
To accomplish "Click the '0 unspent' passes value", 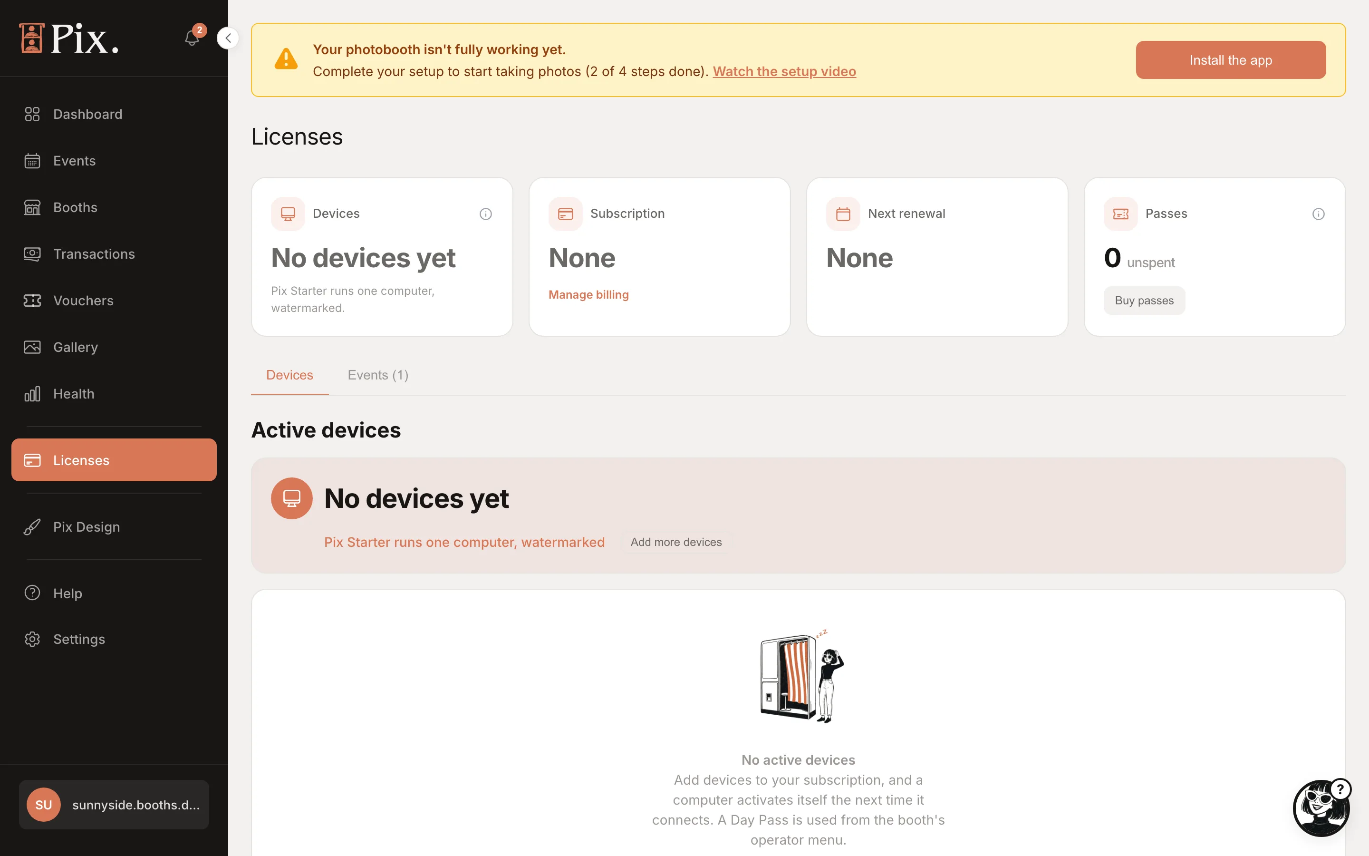I will [1139, 259].
